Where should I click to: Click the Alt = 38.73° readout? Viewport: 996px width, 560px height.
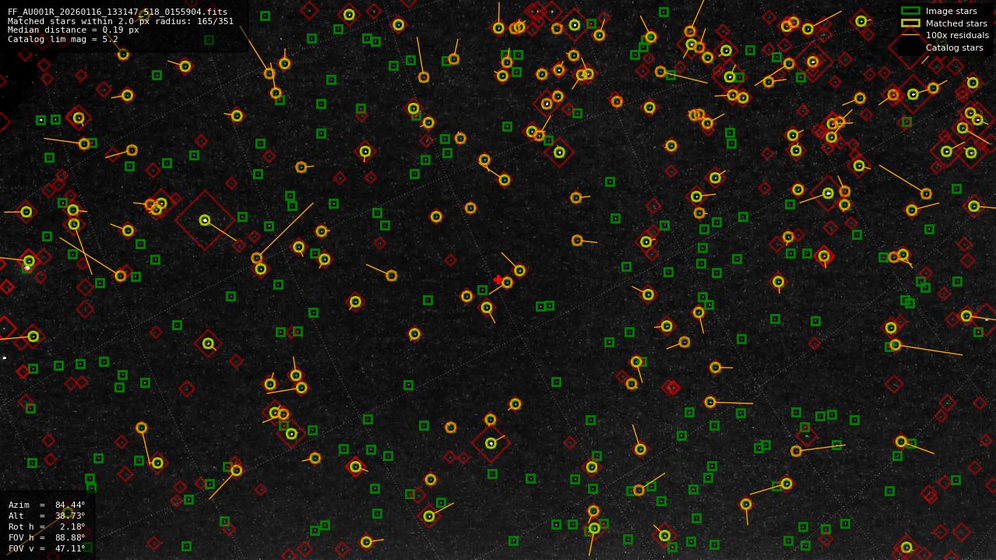tap(47, 516)
